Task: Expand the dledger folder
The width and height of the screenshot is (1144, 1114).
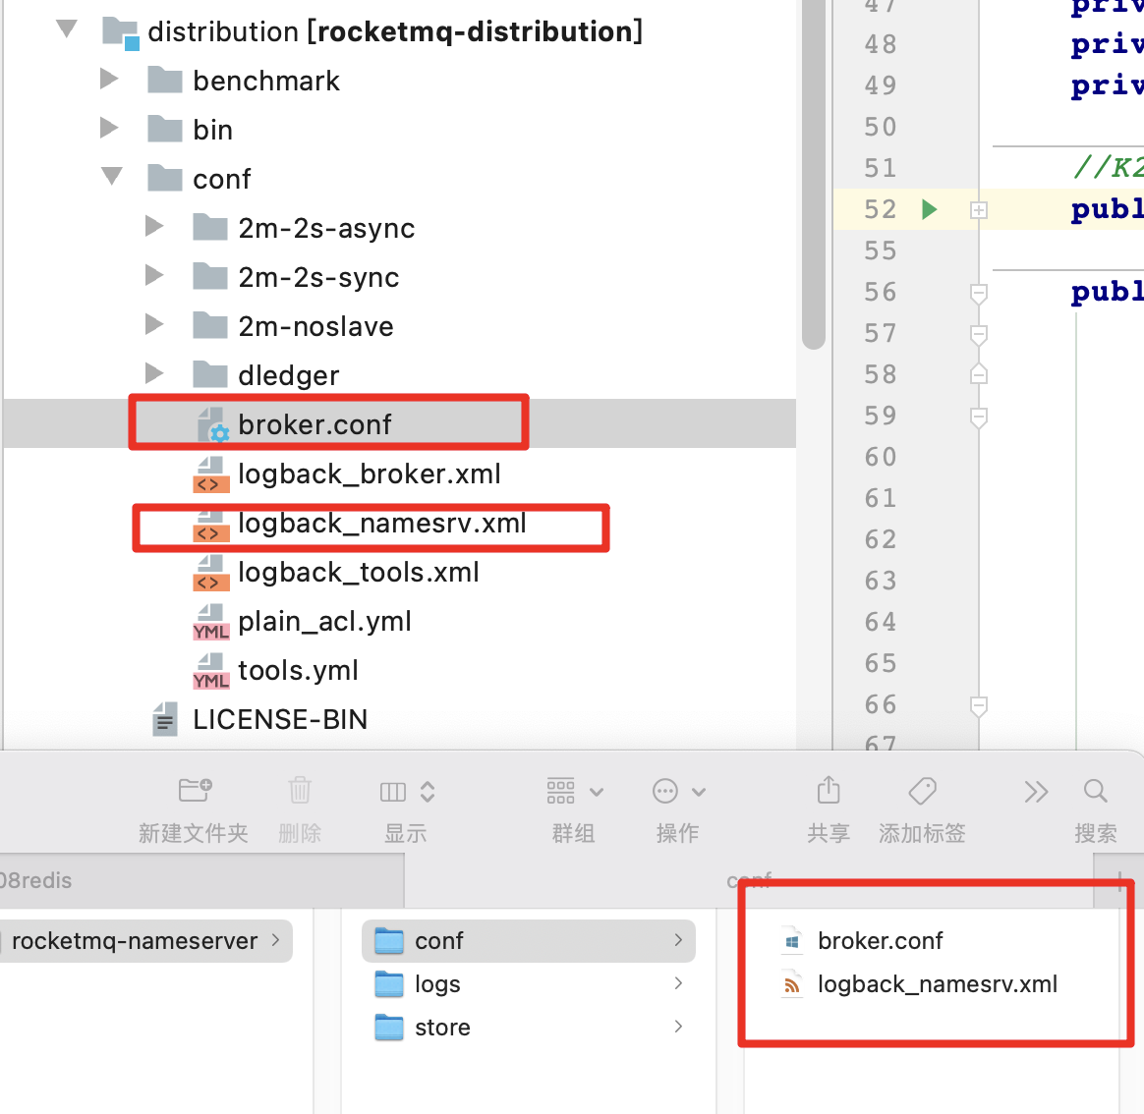Action: pos(154,373)
